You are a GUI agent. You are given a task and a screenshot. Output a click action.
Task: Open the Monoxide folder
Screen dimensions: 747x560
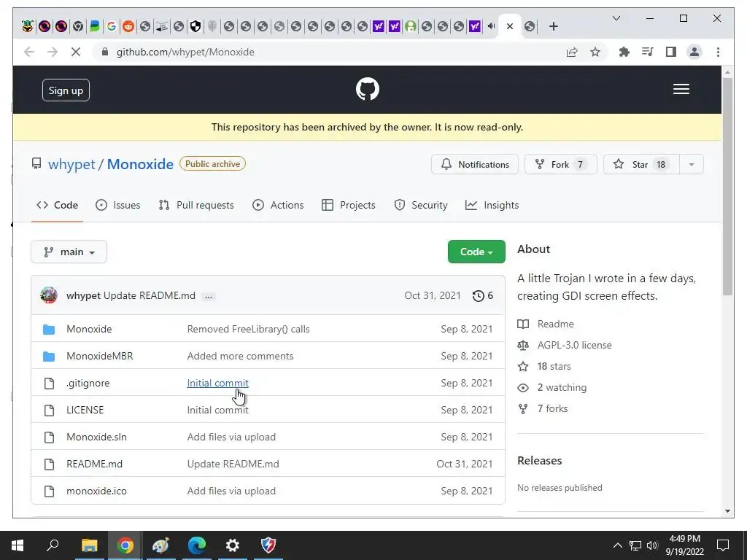89,329
